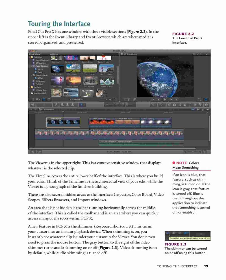Play Viewer video full screen
The height and width of the screenshot is (280, 226).
pyautogui.click(x=200, y=100)
